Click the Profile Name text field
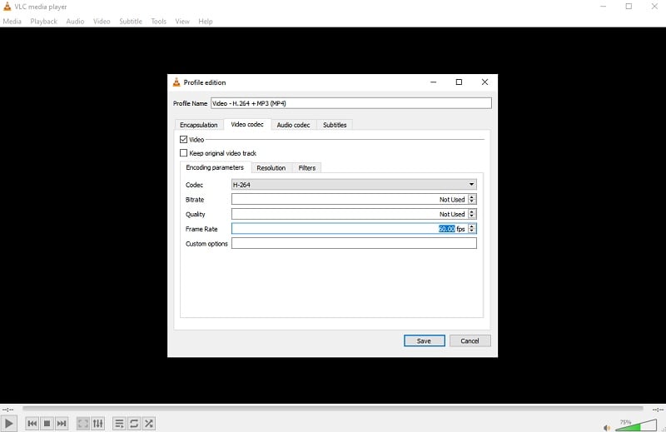Image resolution: width=666 pixels, height=432 pixels. (350, 103)
